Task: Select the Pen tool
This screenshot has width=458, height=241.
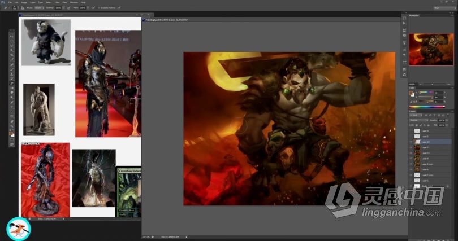Action: click(11, 102)
